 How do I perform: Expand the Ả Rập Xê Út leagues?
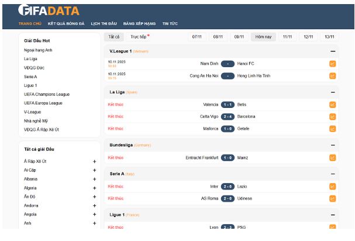[x=94, y=162]
